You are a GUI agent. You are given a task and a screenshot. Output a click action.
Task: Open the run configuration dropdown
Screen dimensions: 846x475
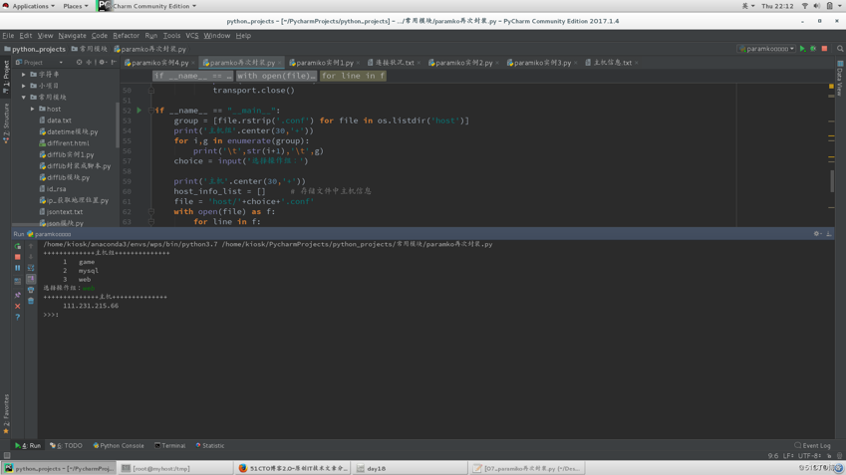point(766,49)
